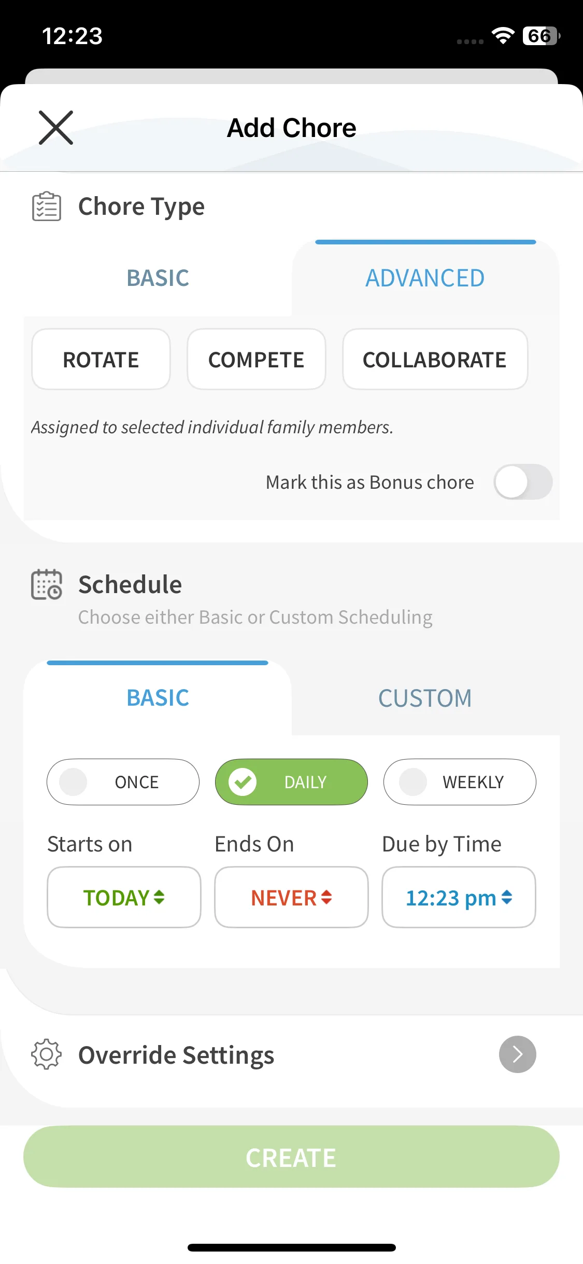Tap the battery indicator icon
Screen dimensions: 583x1264
click(541, 36)
